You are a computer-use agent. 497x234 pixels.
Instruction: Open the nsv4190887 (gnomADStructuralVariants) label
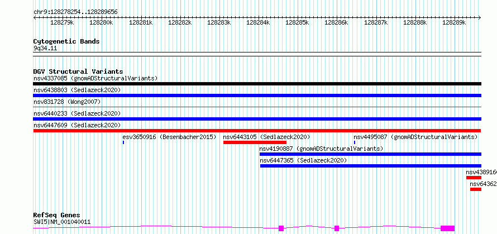(x=322, y=149)
